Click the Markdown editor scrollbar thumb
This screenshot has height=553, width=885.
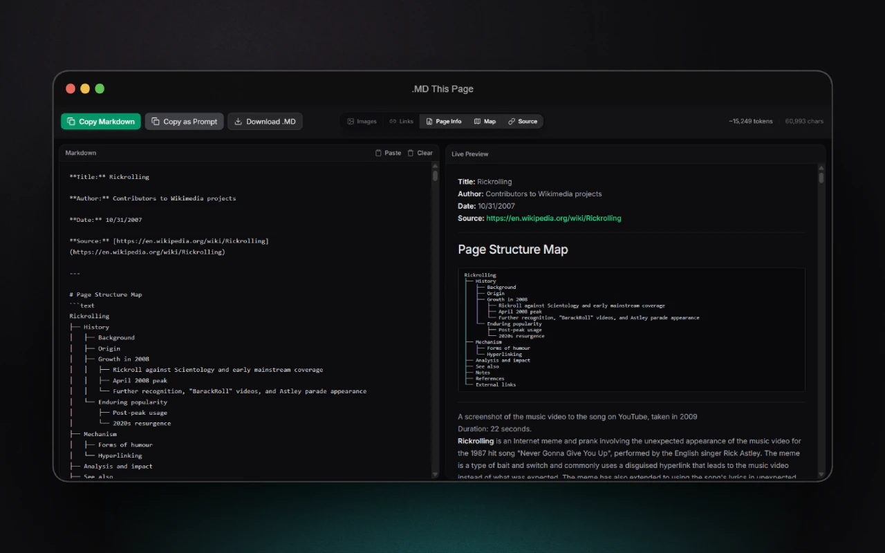pyautogui.click(x=435, y=176)
